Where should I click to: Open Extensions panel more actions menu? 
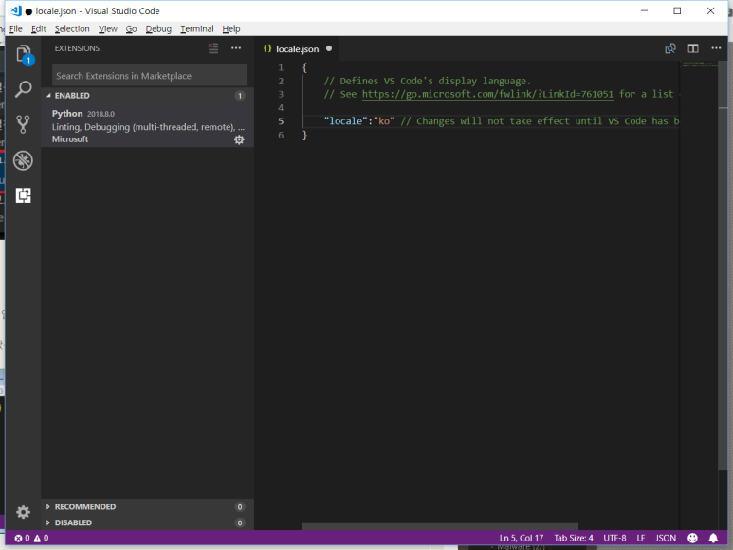point(236,48)
